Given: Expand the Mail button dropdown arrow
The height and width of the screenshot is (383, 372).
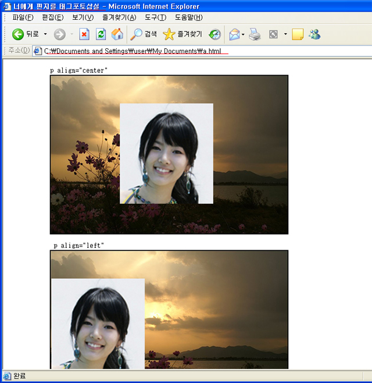Looking at the screenshot, I should pyautogui.click(x=243, y=34).
